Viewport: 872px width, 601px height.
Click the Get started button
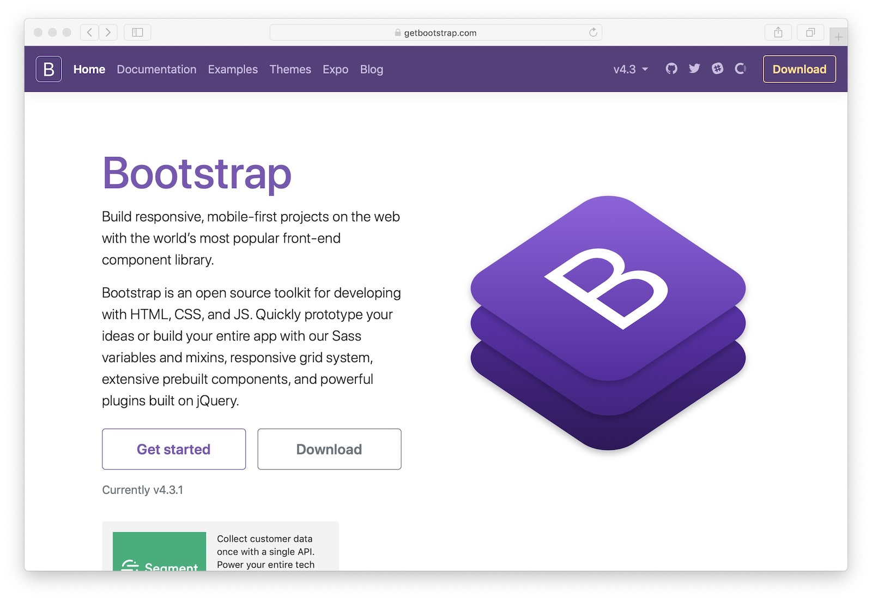coord(174,449)
